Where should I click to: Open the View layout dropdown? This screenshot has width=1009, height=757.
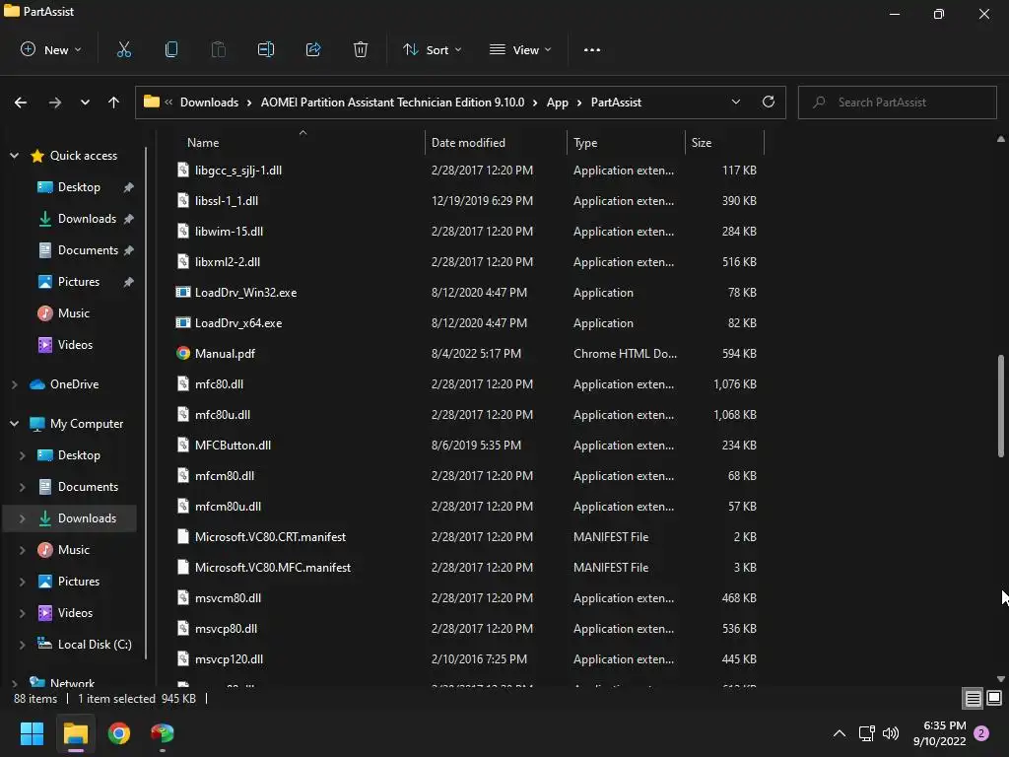pyautogui.click(x=520, y=49)
